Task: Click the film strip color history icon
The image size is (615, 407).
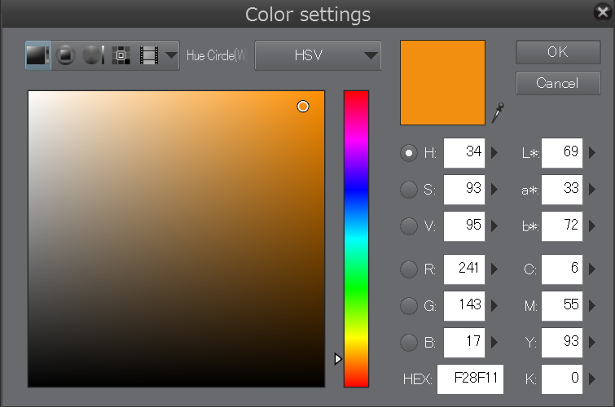Action: point(148,55)
